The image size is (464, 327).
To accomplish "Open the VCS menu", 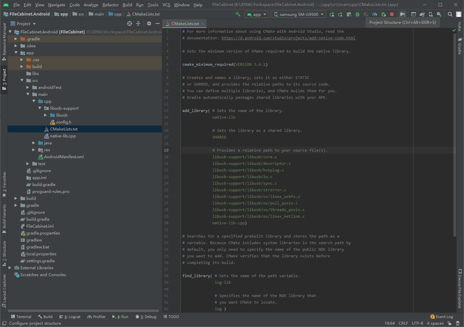I will point(166,5).
